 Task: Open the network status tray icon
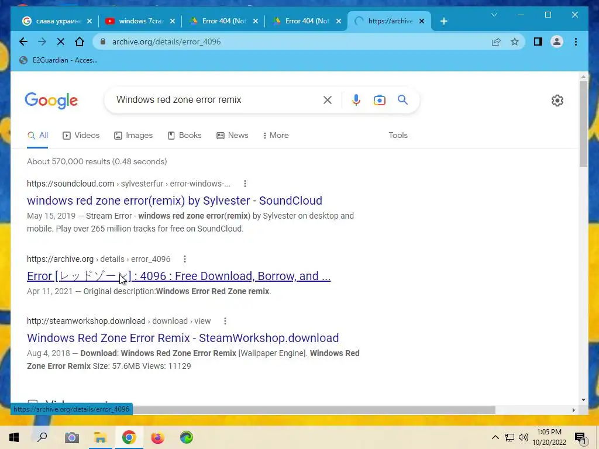pyautogui.click(x=510, y=437)
